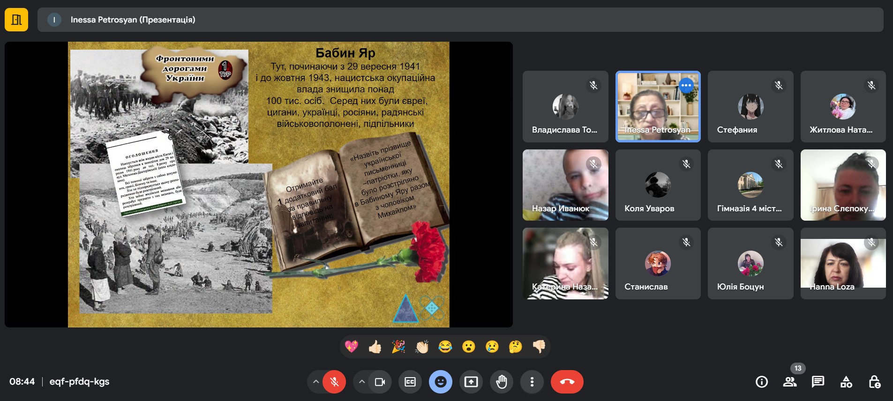This screenshot has height=401, width=893.
Task: Open the meeting details info icon
Action: pyautogui.click(x=762, y=382)
